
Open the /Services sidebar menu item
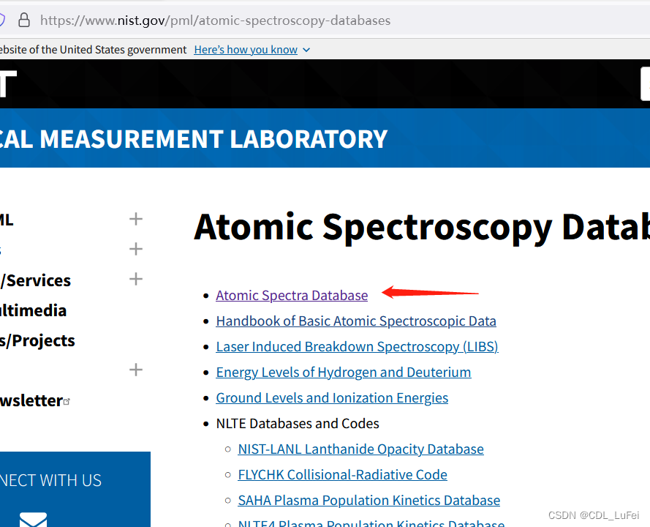click(x=36, y=280)
